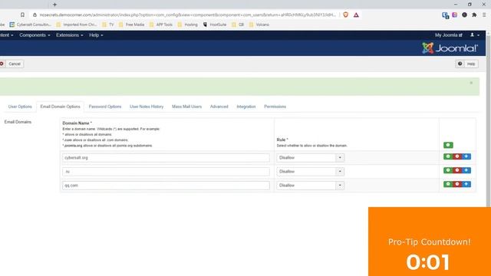The width and height of the screenshot is (491, 276).
Task: Click blue move handle for qq.com row
Action: pyautogui.click(x=466, y=184)
